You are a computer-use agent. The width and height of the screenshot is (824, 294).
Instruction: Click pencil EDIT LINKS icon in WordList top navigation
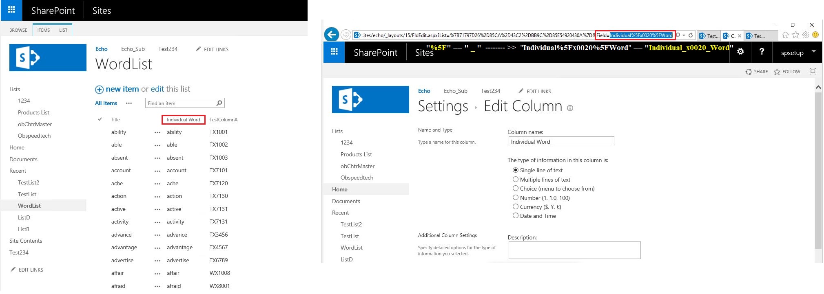click(x=198, y=49)
